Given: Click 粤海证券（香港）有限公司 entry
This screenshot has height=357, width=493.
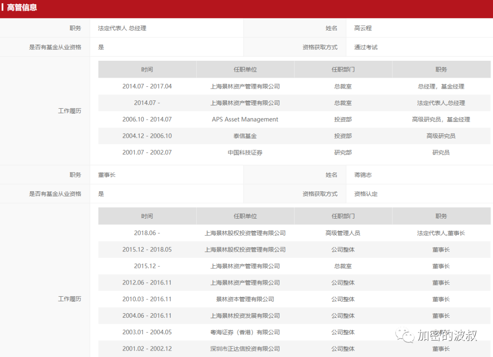Looking at the screenshot, I should tap(245, 332).
